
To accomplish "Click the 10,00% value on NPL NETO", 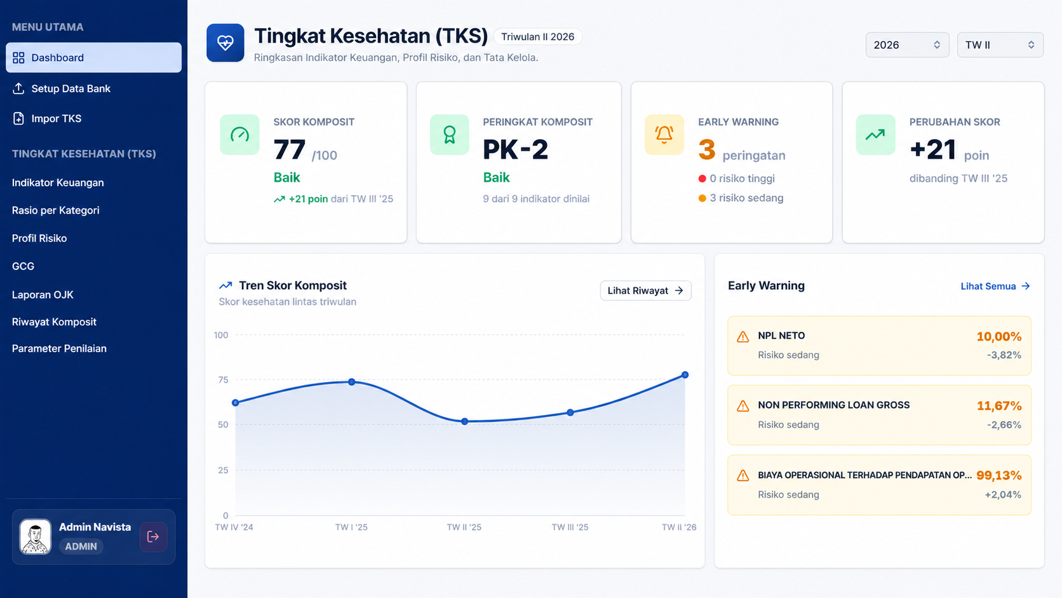I will click(998, 337).
